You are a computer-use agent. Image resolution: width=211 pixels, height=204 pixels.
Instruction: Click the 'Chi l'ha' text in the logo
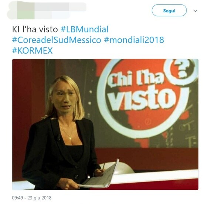pos(136,79)
